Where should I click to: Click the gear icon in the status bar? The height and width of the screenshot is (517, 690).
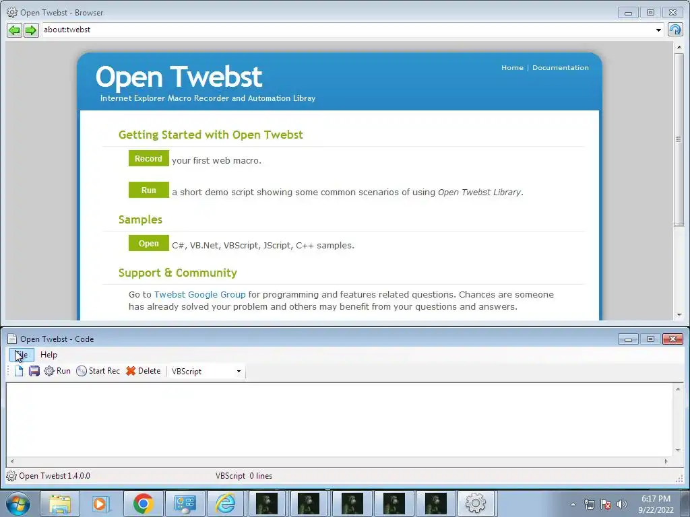tap(11, 476)
